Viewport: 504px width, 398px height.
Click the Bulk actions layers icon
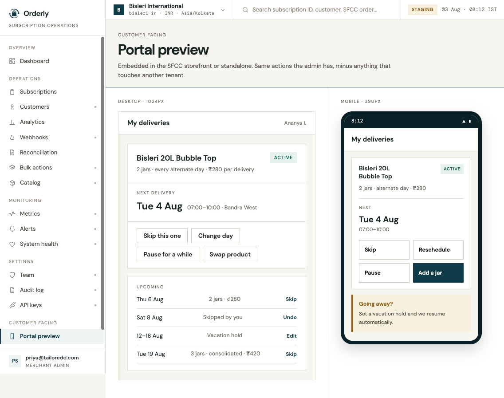click(x=12, y=167)
